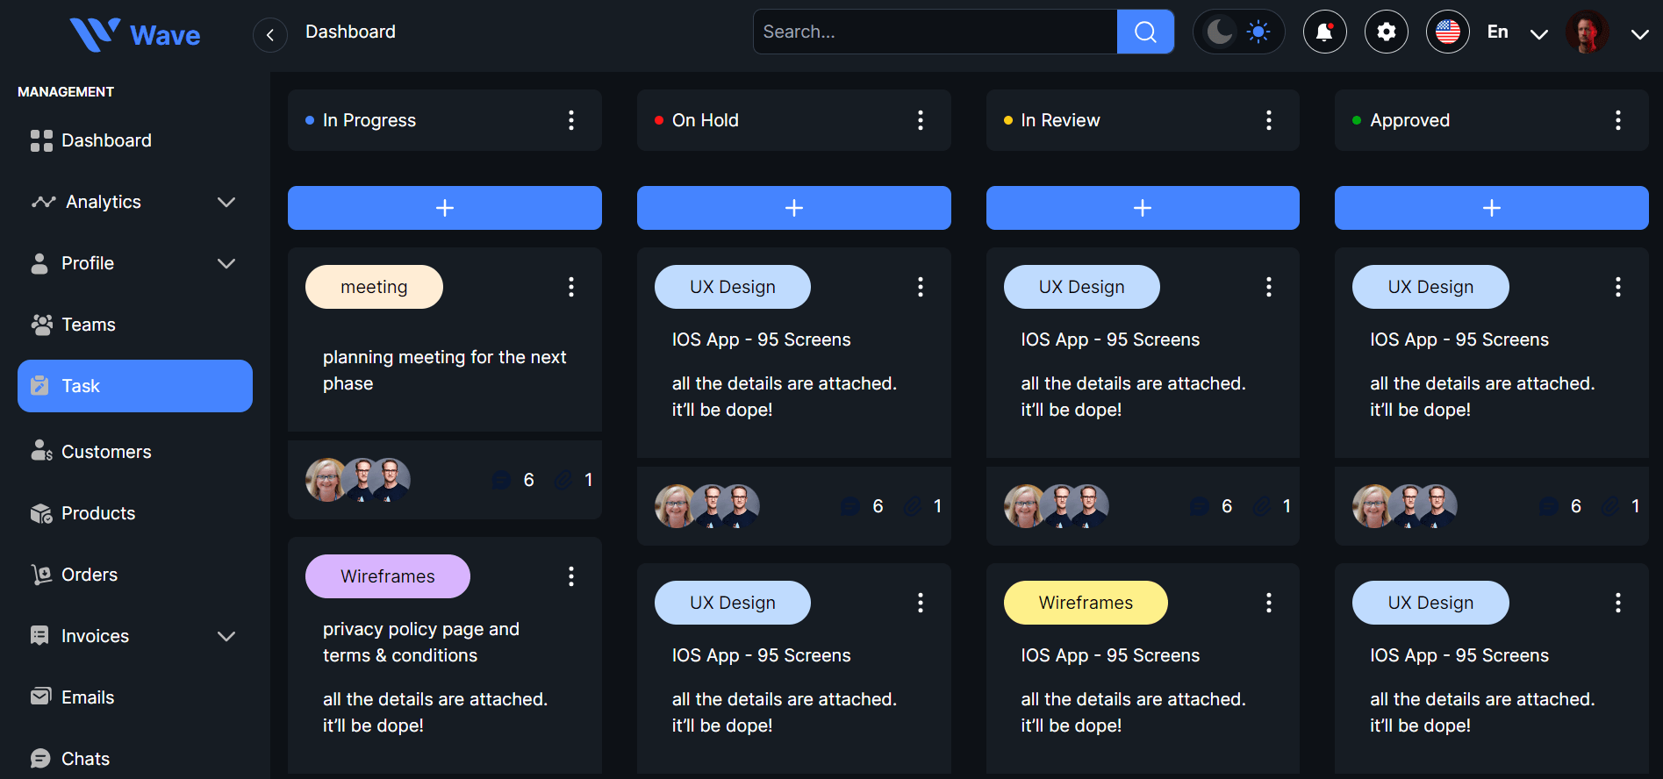Open the En language dropdown

tap(1517, 32)
